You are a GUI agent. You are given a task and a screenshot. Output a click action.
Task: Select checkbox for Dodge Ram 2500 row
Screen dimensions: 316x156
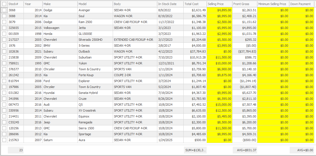pyautogui.click(x=4, y=22)
